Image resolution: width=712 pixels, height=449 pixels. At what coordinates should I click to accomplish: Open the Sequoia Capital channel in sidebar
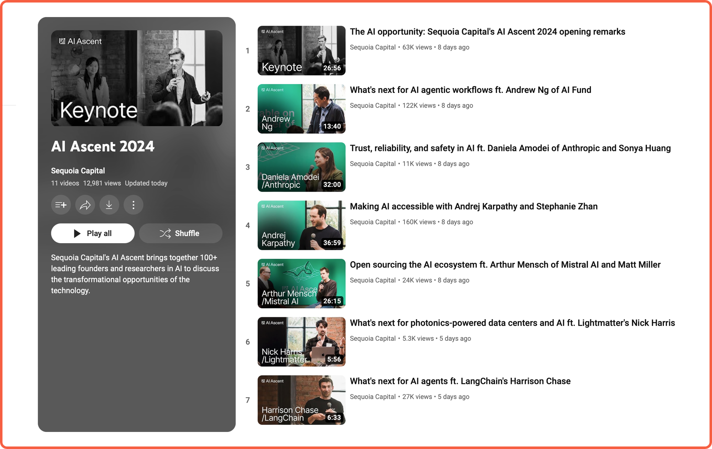point(78,171)
